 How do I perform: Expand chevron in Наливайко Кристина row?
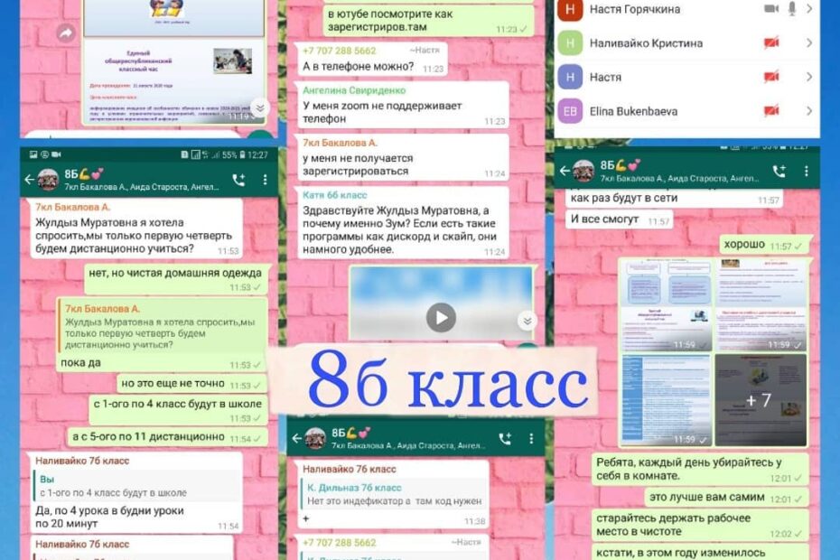[x=809, y=42]
